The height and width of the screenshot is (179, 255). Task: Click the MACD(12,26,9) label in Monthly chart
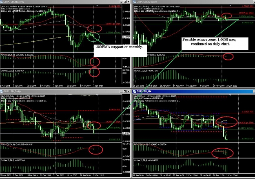point(17,55)
